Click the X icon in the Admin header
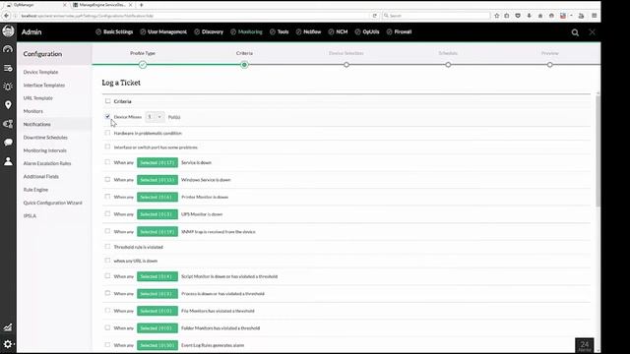Image resolution: width=630 pixels, height=354 pixels. 593,32
